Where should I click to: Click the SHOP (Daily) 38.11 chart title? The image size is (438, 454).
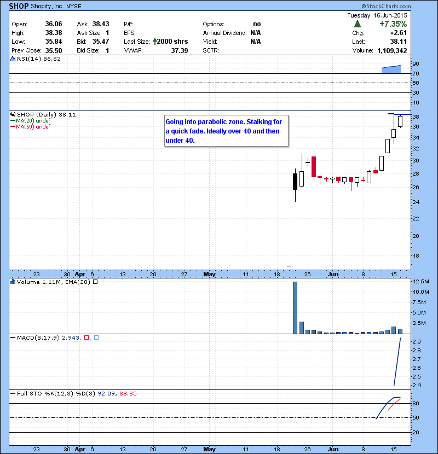click(x=47, y=115)
